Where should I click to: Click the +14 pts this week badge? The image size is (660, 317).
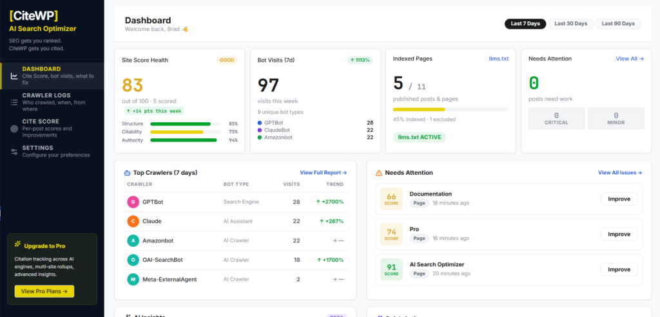(153, 111)
